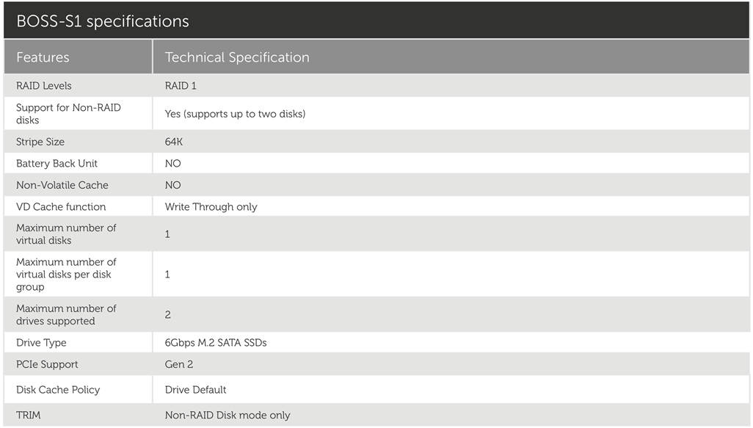753x428 pixels.
Task: Select the Features column header
Action: coord(43,57)
